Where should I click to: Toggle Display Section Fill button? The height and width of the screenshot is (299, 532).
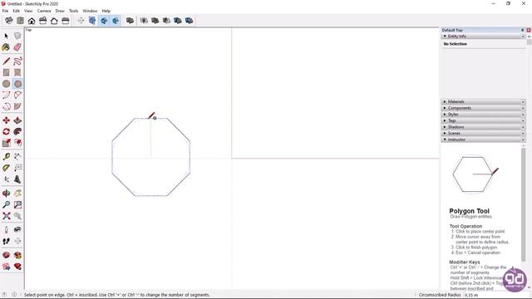(116, 21)
